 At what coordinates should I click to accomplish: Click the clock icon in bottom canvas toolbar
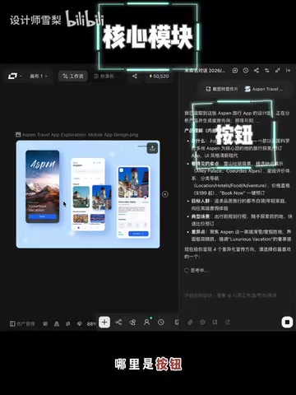click(161, 322)
